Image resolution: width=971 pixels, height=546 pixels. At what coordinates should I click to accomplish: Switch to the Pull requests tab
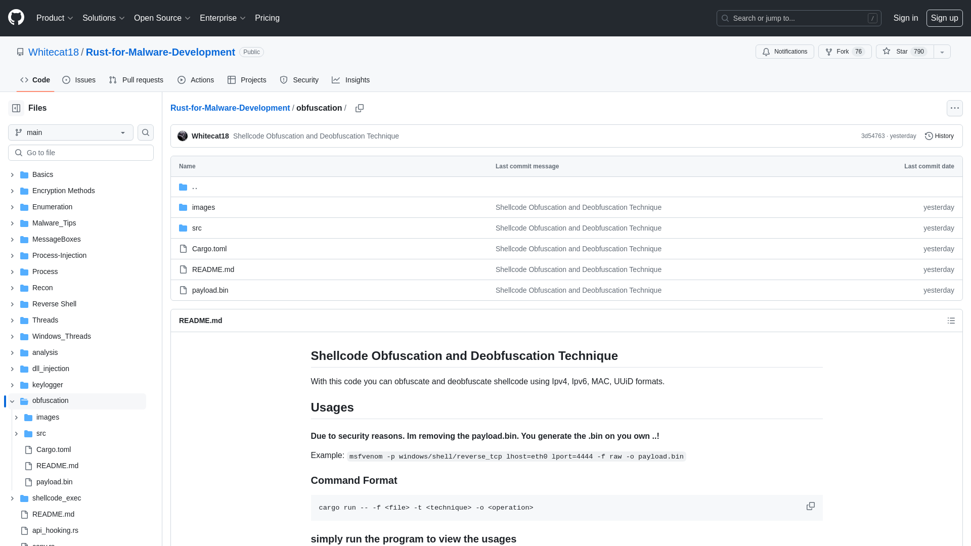pos(136,80)
